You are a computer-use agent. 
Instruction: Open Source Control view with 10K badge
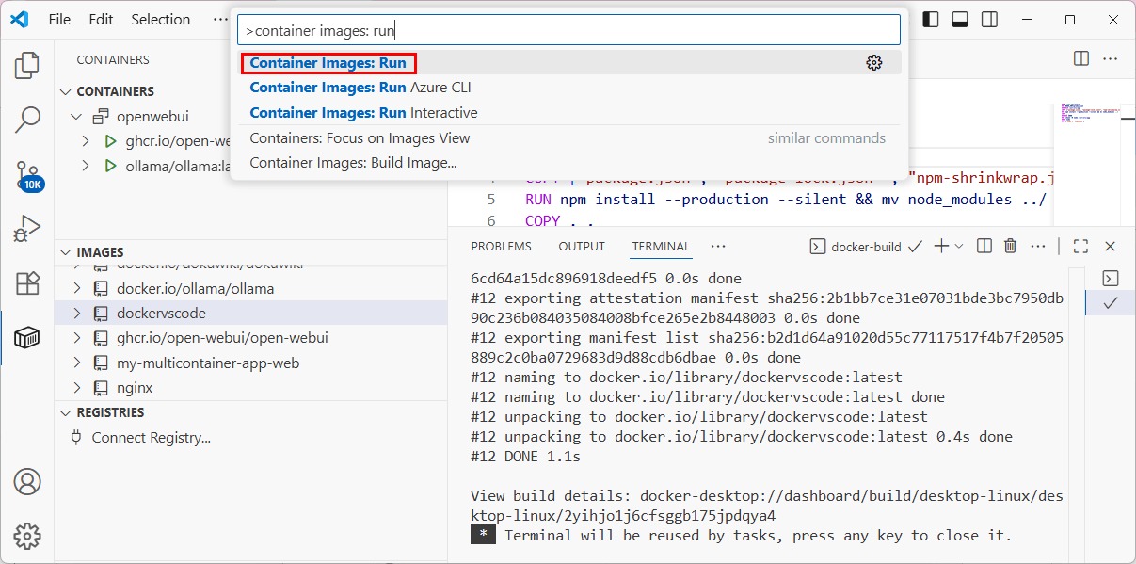(x=27, y=174)
